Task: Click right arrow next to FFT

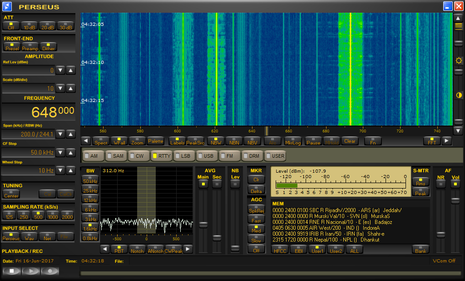Action: coord(447,141)
